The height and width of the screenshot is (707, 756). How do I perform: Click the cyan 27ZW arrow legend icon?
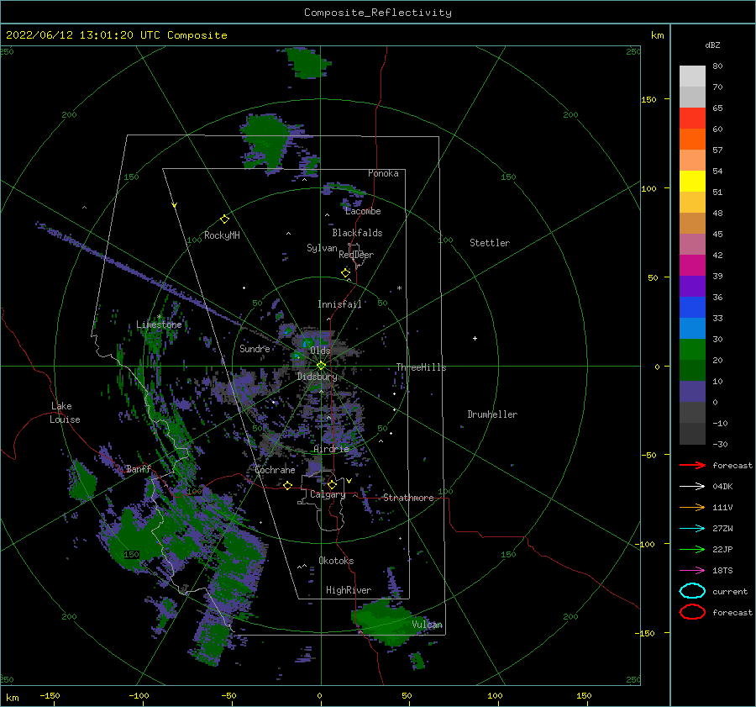692,529
